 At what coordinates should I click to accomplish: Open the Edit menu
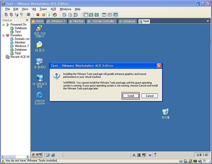tap(16, 9)
